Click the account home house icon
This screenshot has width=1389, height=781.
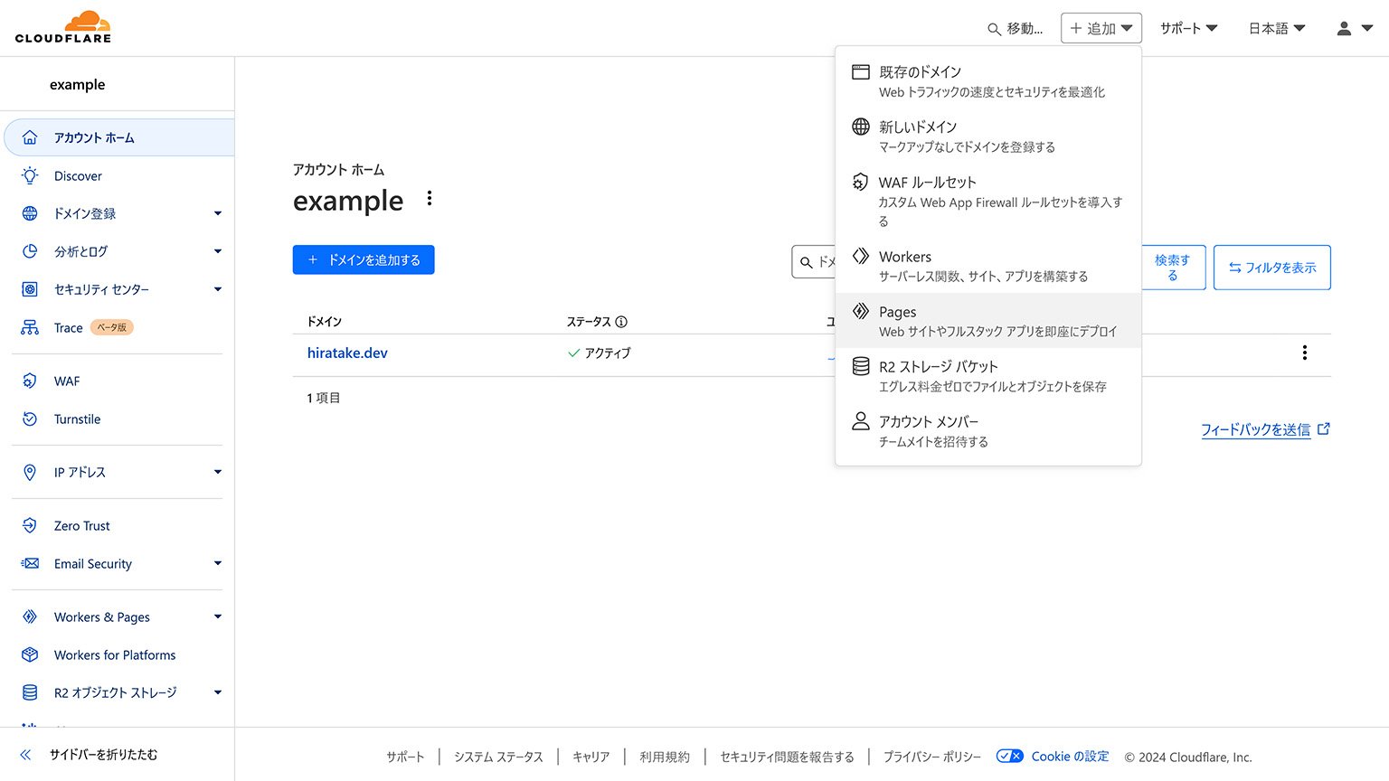tap(30, 137)
